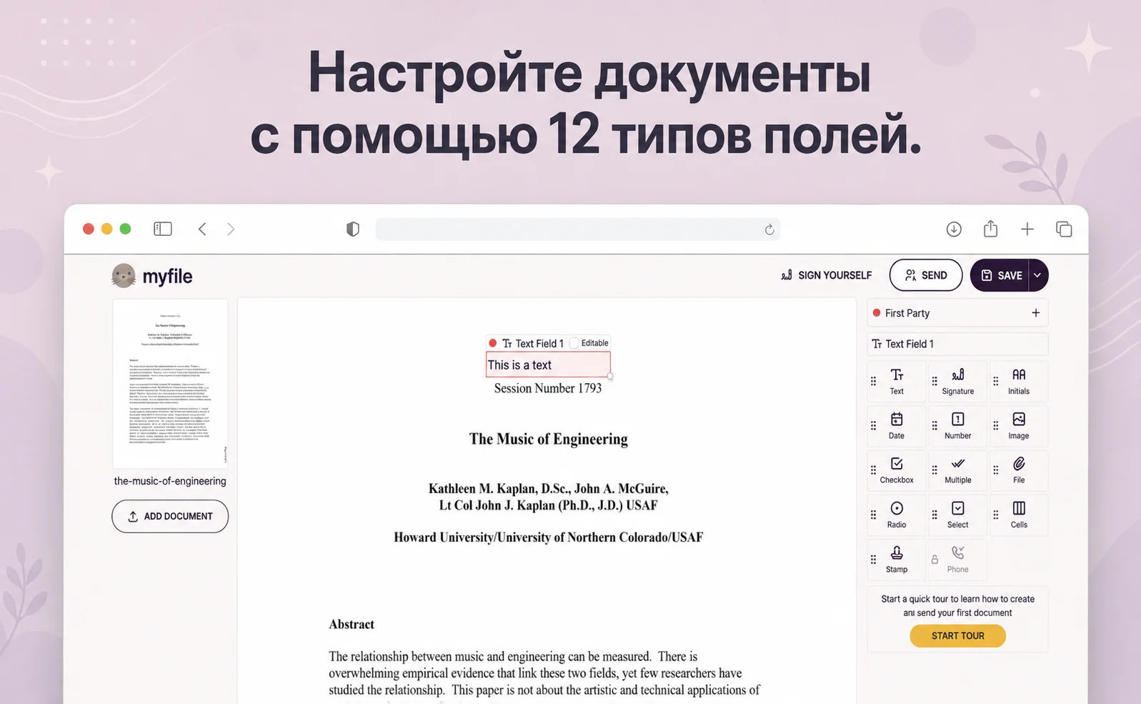The height and width of the screenshot is (704, 1141).
Task: Open the Save options dropdown arrow
Action: pos(1037,275)
